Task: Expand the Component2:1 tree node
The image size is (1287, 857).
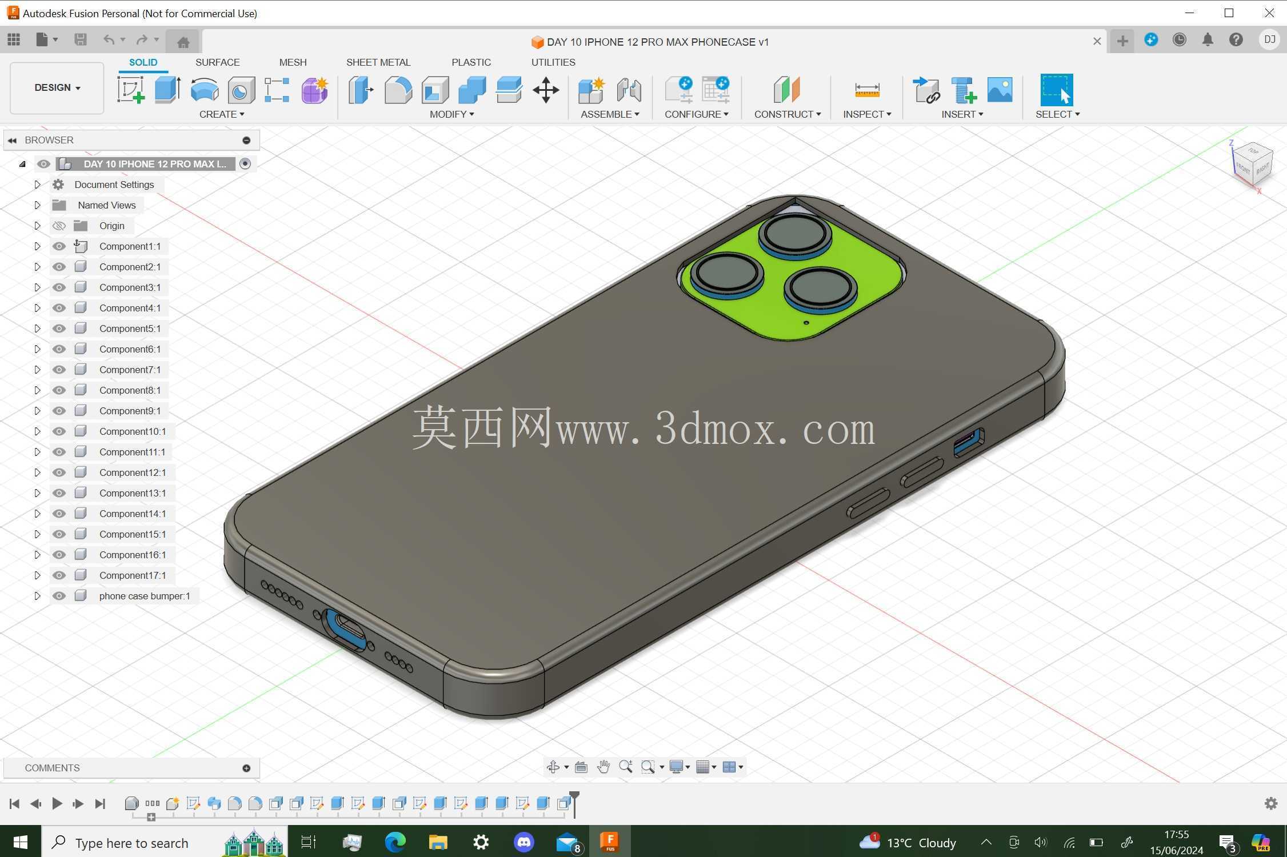Action: click(x=37, y=267)
